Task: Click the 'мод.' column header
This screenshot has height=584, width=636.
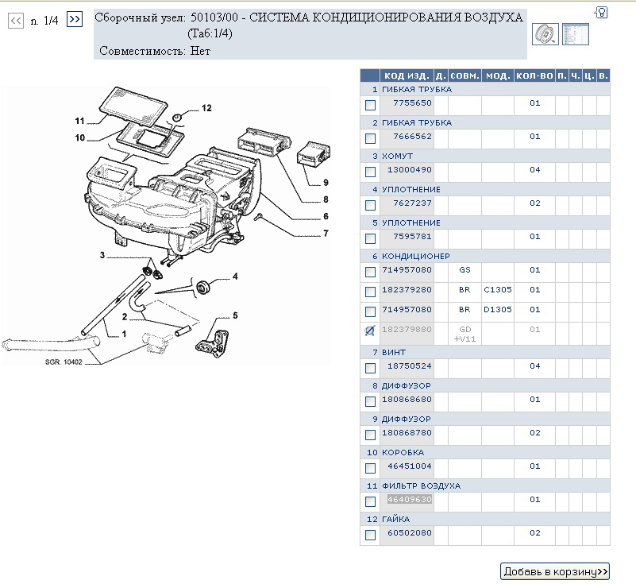Action: coord(498,75)
